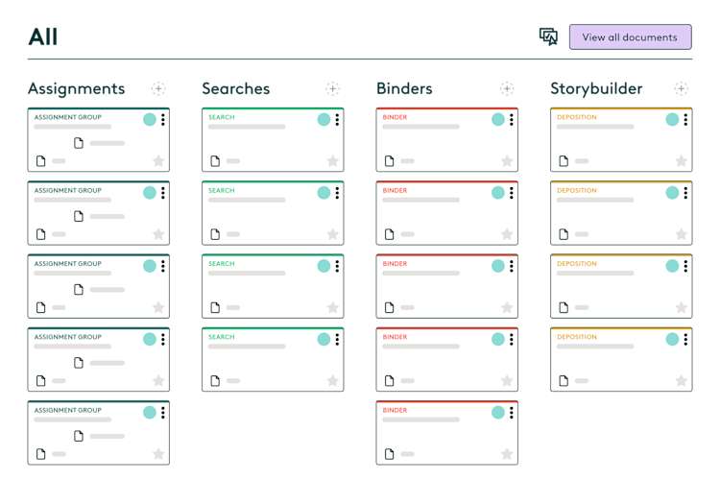Viewport: 720px width, 480px height.
Task: Click the plus icon next to Searches
Action: pyautogui.click(x=332, y=89)
